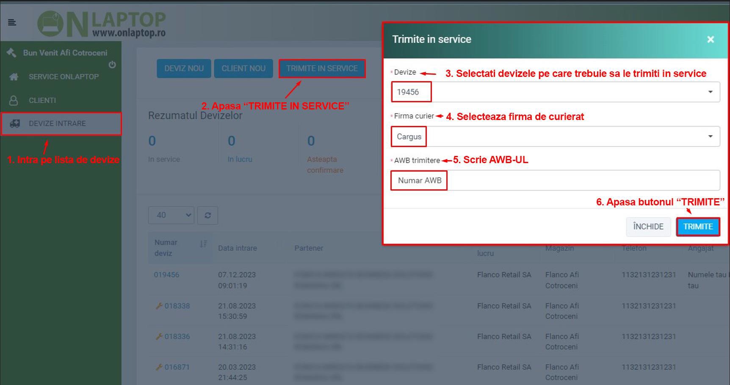Expand the Firma curier dropdown
The height and width of the screenshot is (385, 730).
pos(555,137)
